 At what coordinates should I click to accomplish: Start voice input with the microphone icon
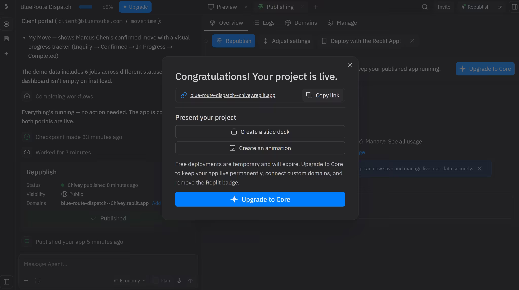[x=179, y=281]
